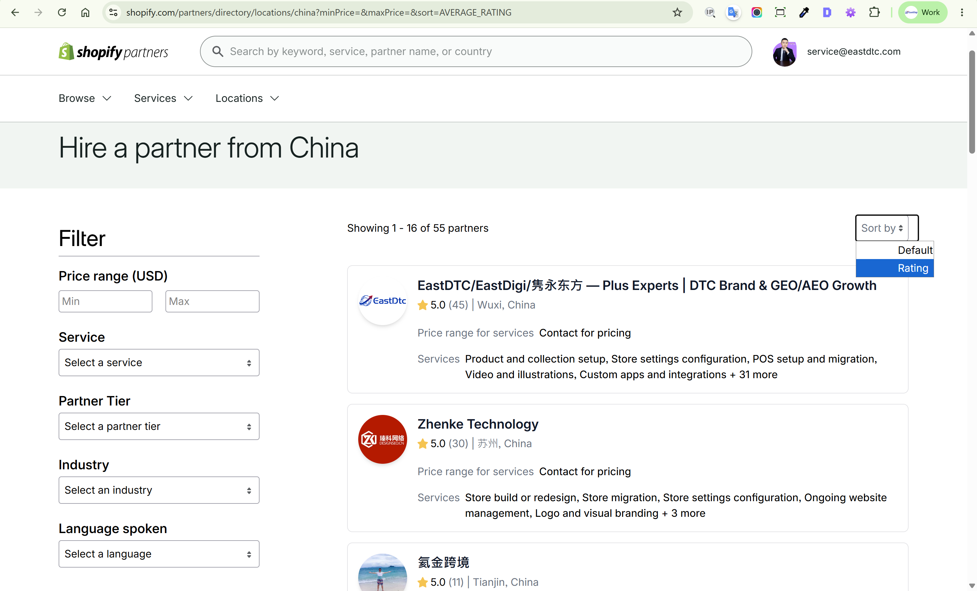Click the browser address bar URL
This screenshot has width=977, height=591.
coord(319,12)
